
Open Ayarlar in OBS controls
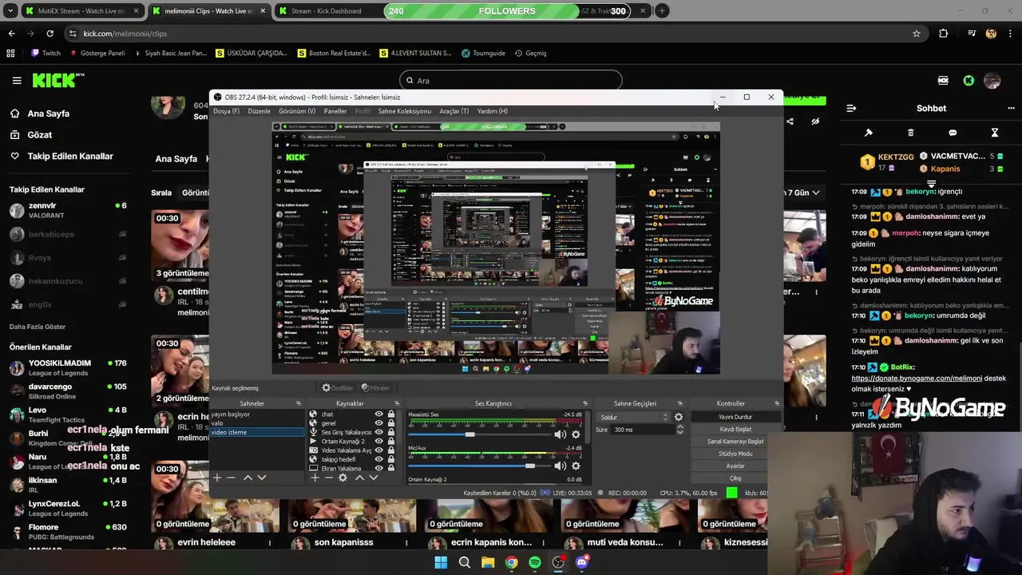click(x=735, y=466)
